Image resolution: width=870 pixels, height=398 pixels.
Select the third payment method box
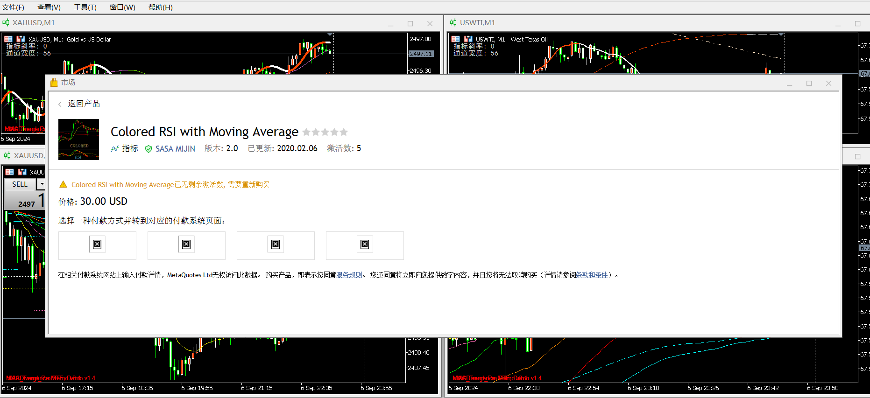276,245
